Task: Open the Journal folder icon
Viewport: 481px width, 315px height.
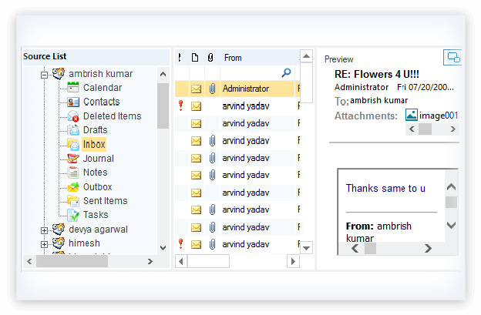Action: pos(73,159)
